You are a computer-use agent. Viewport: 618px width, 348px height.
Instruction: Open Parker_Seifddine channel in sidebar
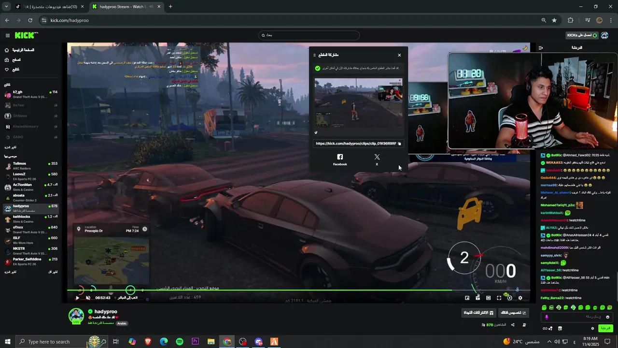pos(31,261)
